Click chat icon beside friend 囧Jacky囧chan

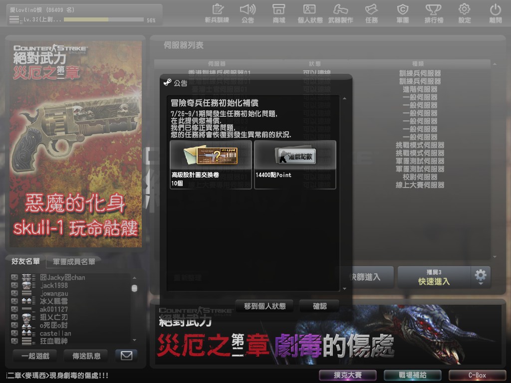point(14,277)
